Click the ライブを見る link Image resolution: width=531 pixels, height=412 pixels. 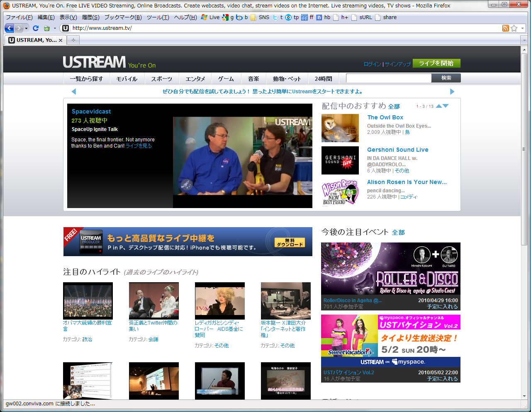139,146
